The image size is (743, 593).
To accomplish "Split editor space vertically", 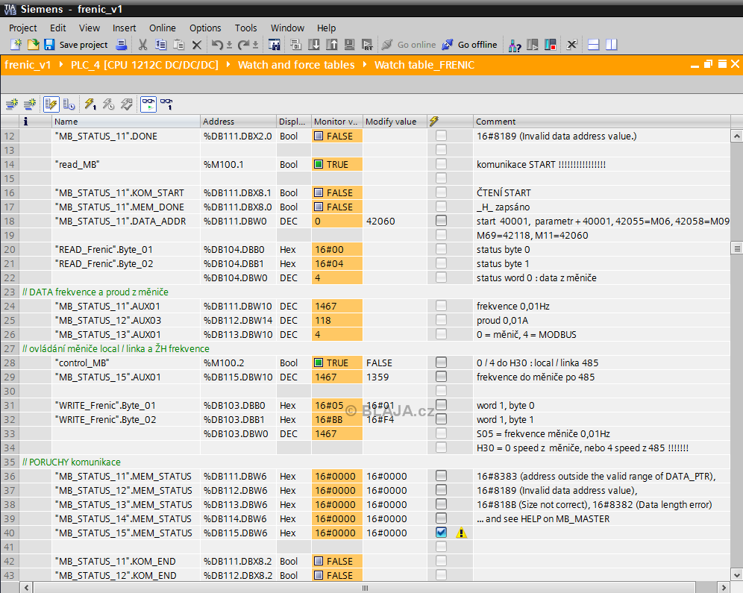I will tap(611, 45).
